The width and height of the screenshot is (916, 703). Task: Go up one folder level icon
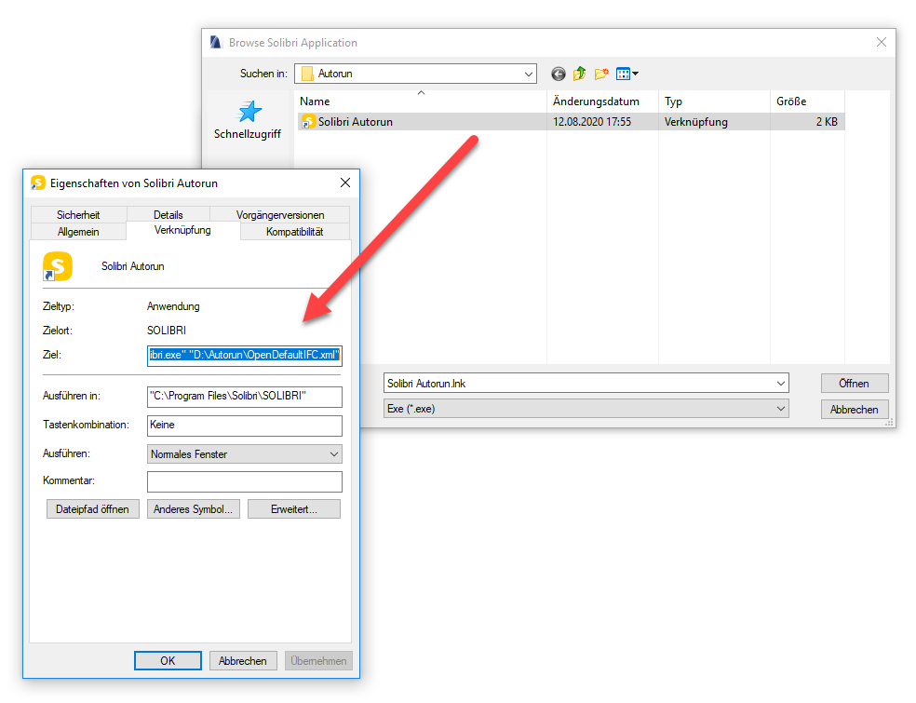(580, 74)
